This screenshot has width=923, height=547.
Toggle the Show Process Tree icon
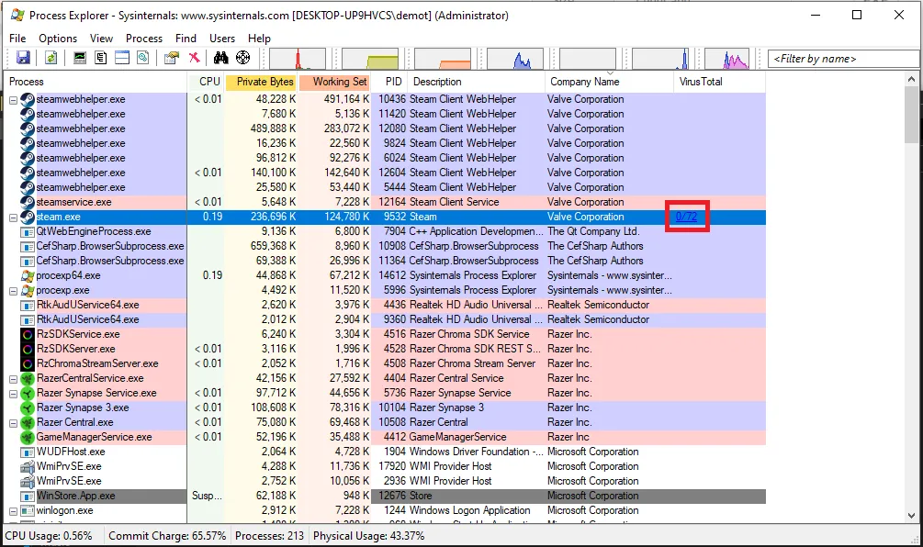click(x=101, y=58)
